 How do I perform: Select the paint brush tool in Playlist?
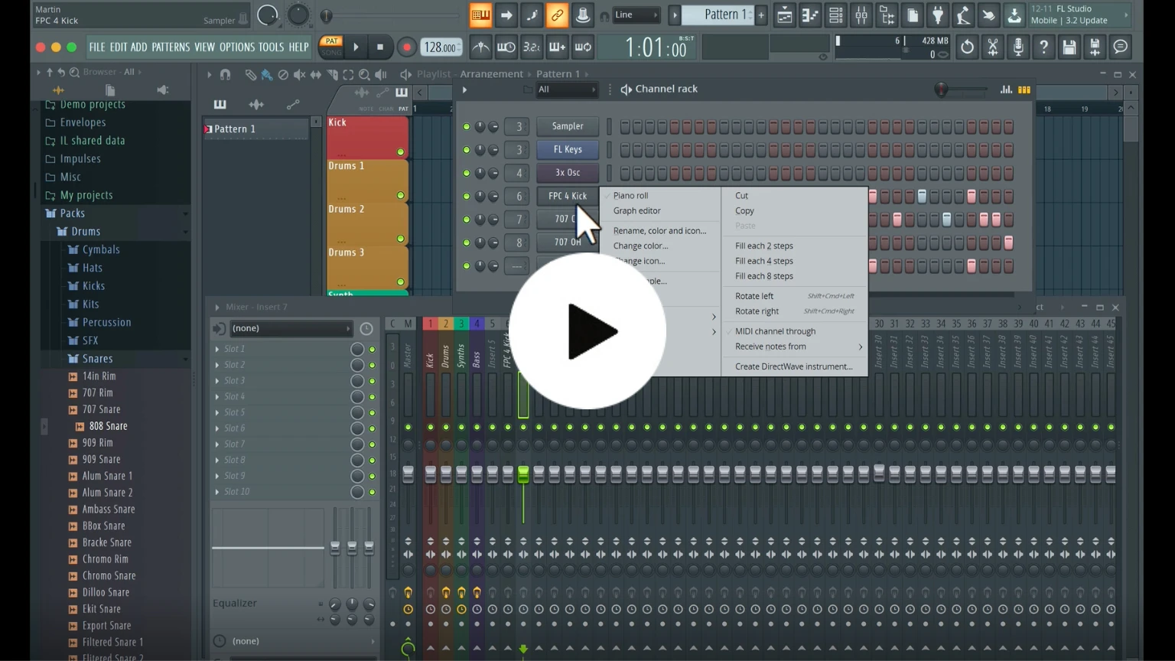[266, 75]
